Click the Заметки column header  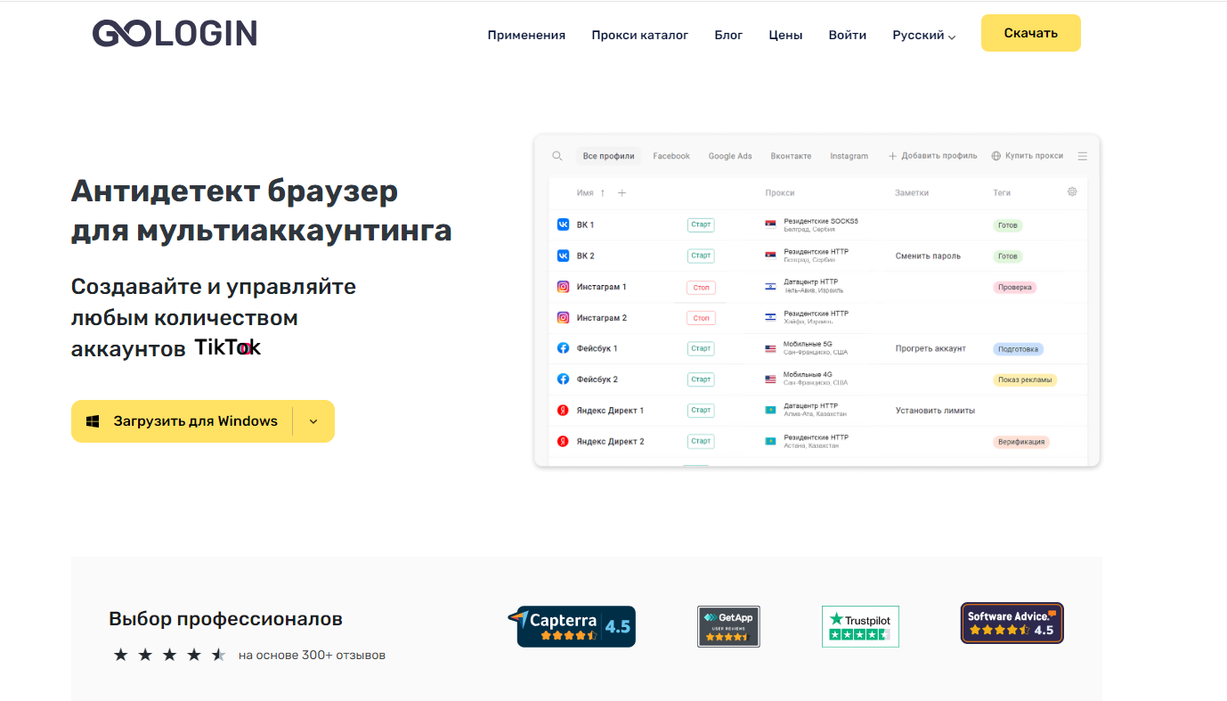[x=912, y=192]
